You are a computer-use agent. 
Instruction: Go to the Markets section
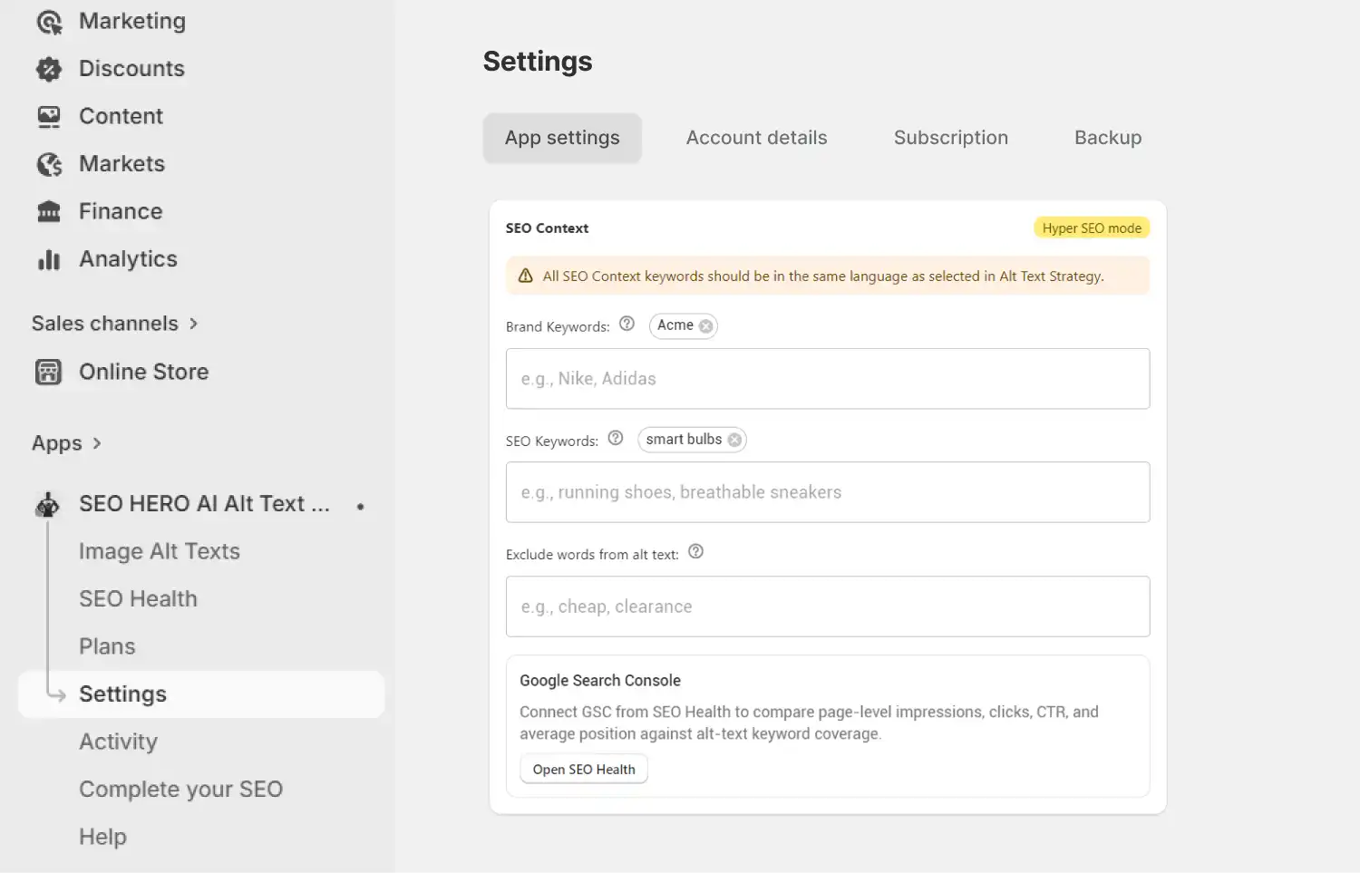pyautogui.click(x=121, y=164)
